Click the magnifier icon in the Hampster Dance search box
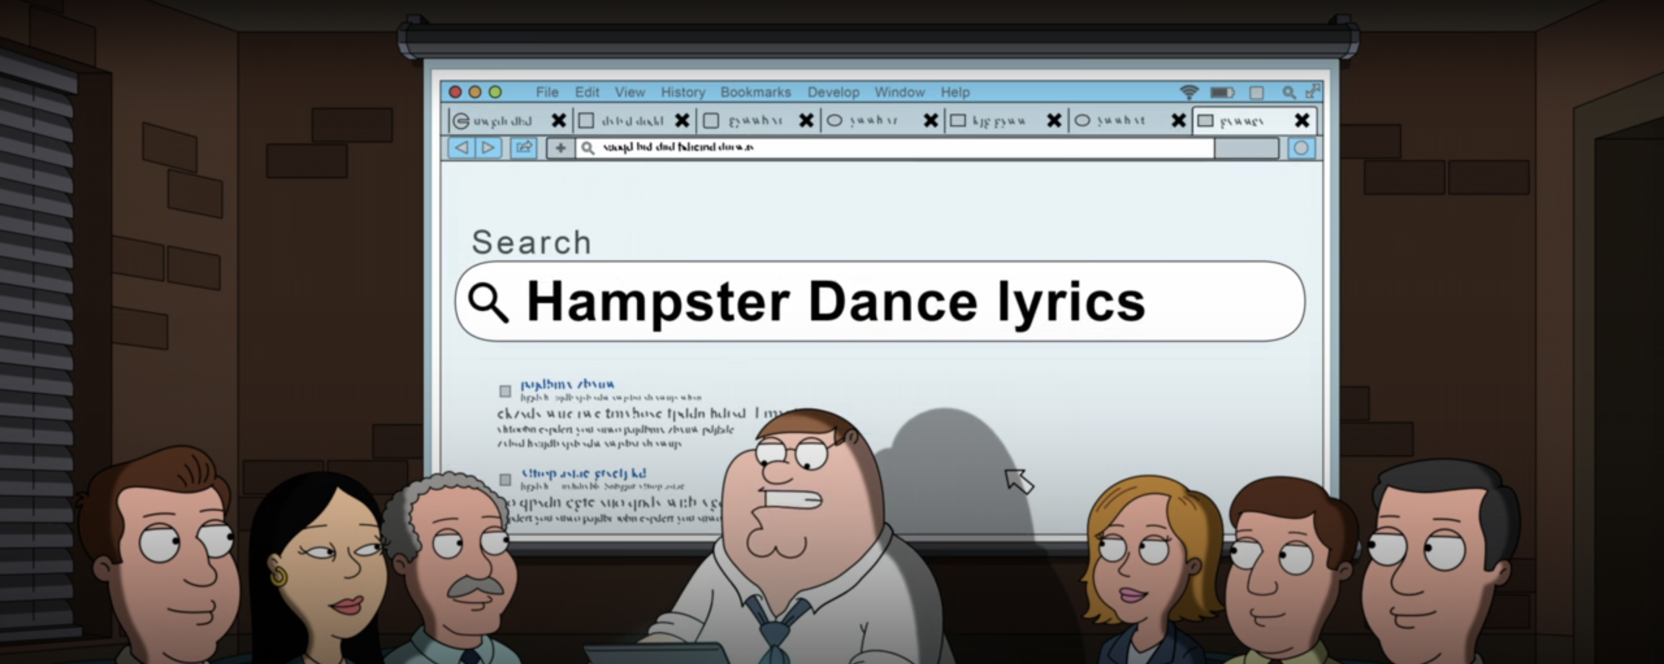The height and width of the screenshot is (664, 1664). point(488,302)
